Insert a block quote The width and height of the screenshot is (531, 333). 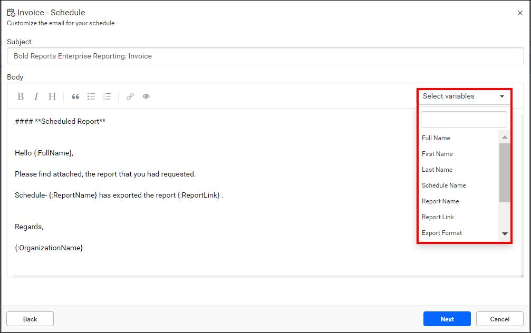[75, 96]
